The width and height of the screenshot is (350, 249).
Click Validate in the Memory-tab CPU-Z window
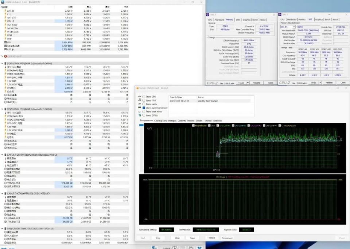[x=257, y=83]
